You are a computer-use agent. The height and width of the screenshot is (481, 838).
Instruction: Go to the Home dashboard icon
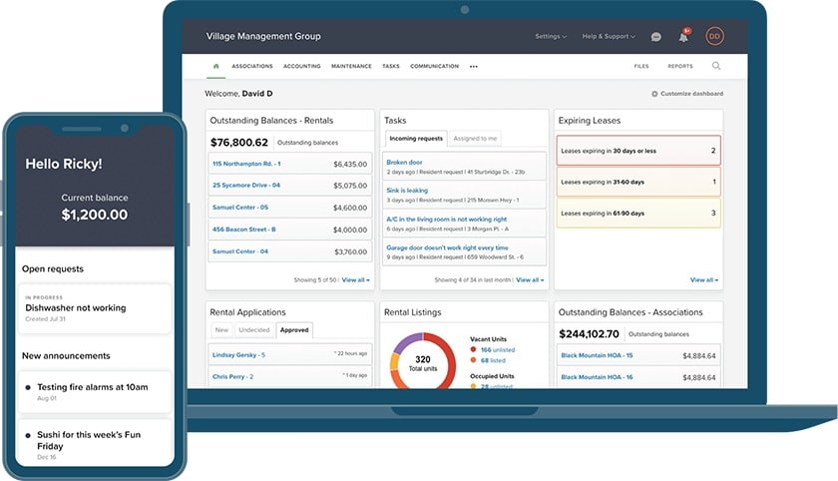pos(215,66)
